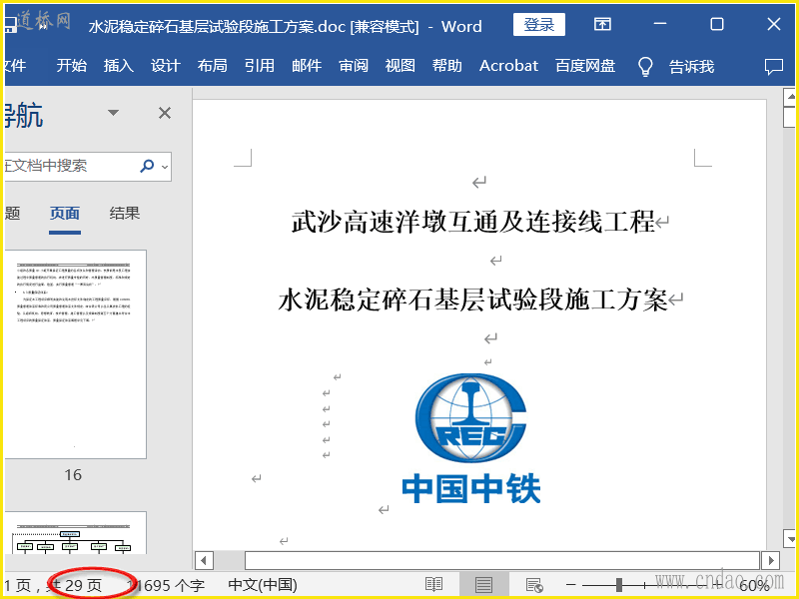The height and width of the screenshot is (599, 799).
Task: Close the navigation pane
Action: coord(165,113)
